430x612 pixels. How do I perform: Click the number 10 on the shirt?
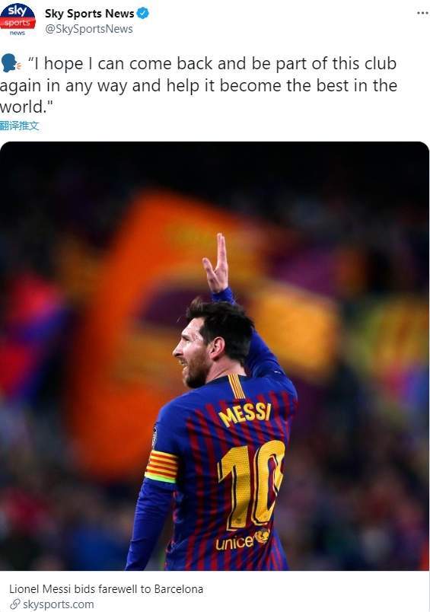(251, 485)
